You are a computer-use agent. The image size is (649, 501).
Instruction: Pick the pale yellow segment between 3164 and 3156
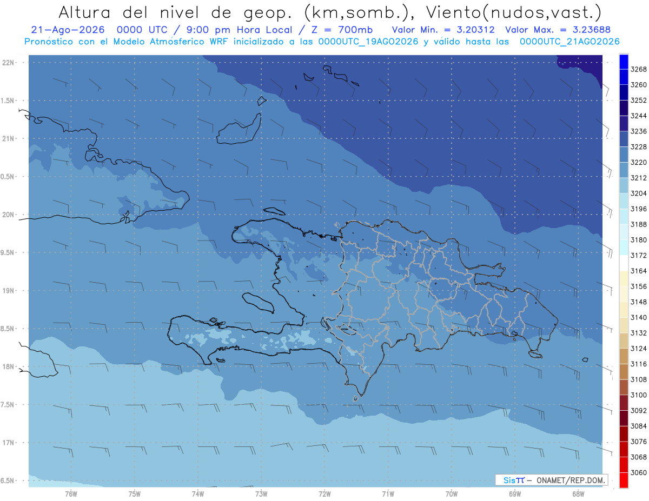624,278
